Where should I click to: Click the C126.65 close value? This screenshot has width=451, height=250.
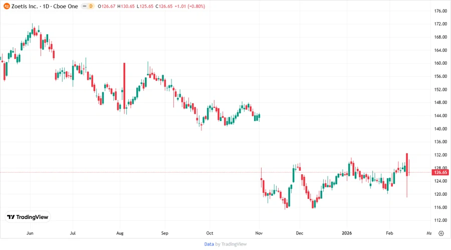164,6
